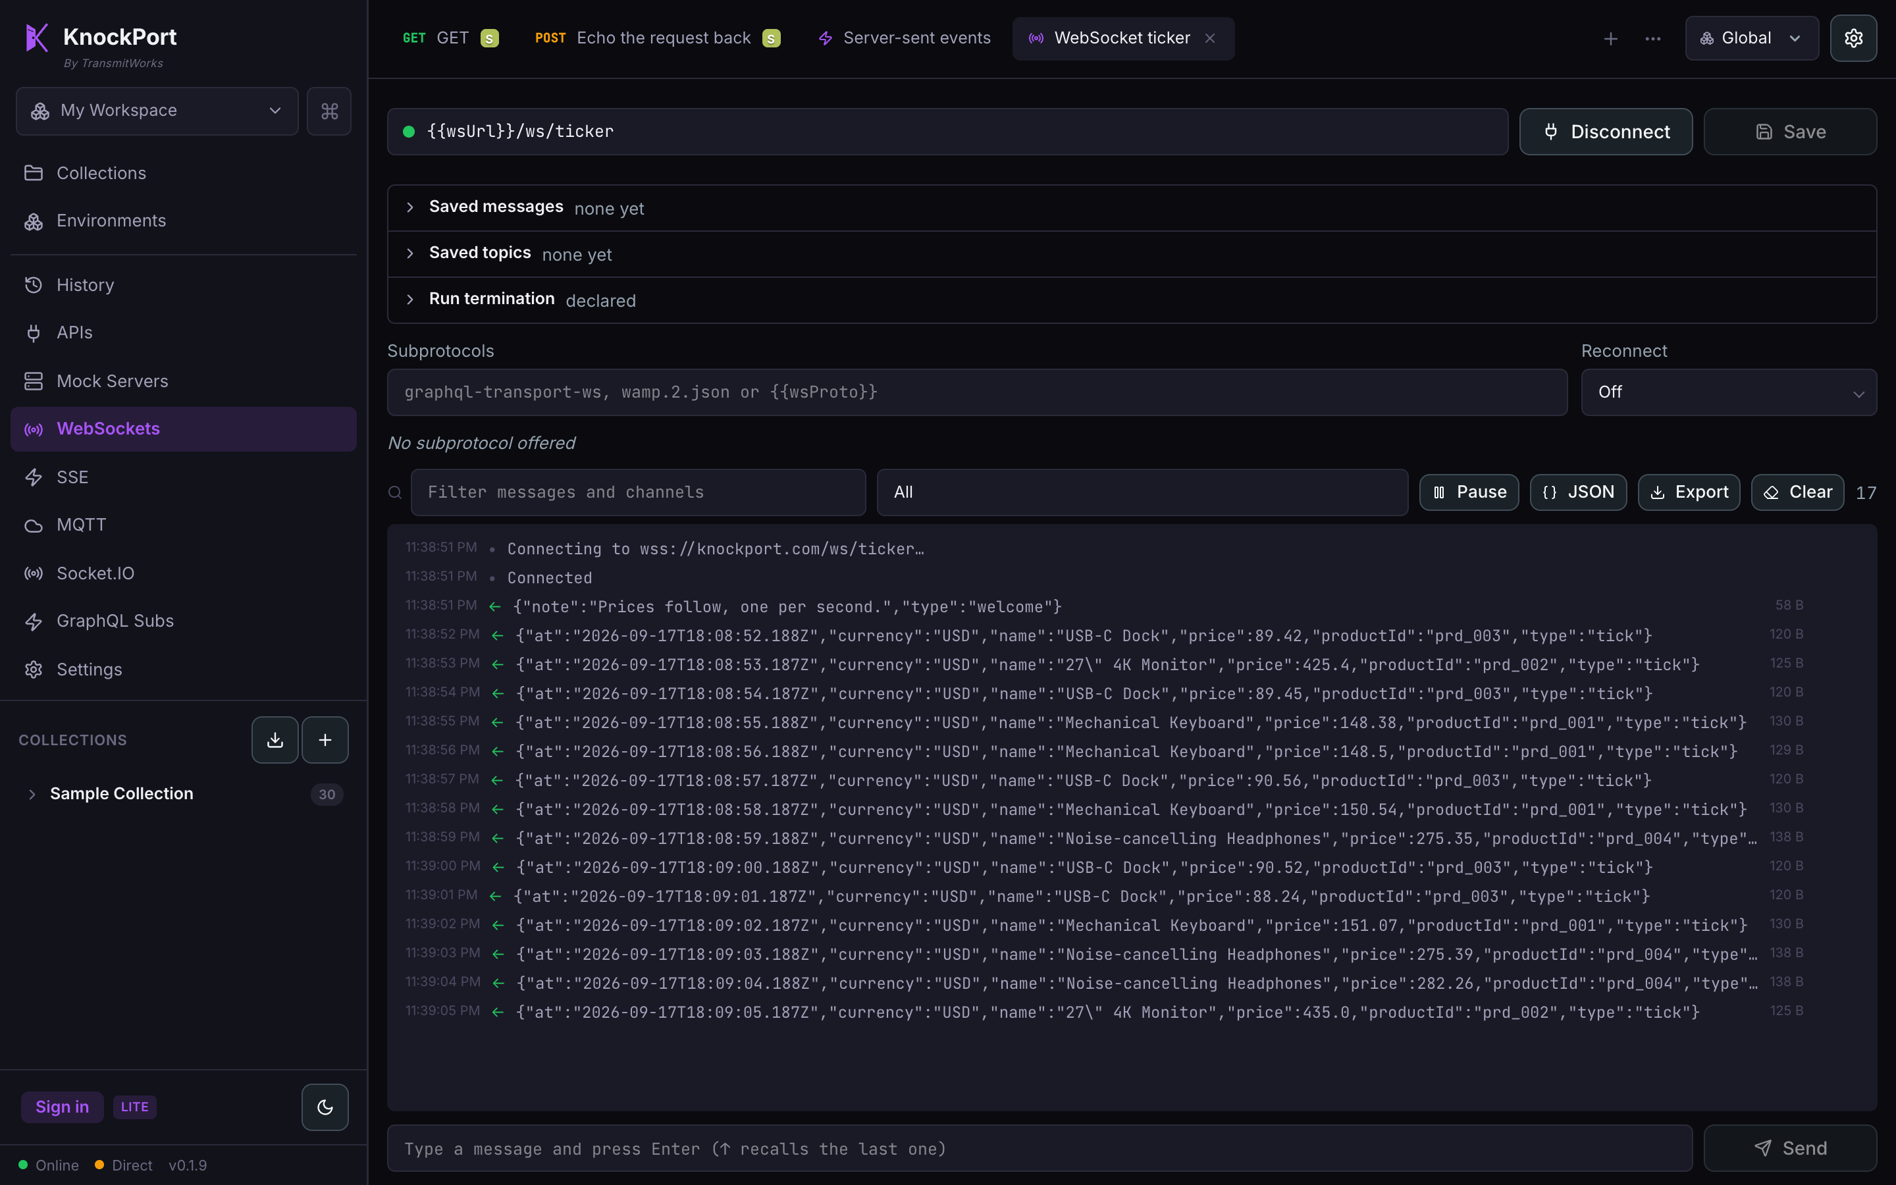This screenshot has height=1185, width=1896.
Task: Click the KnockPort logo icon
Action: [x=37, y=37]
